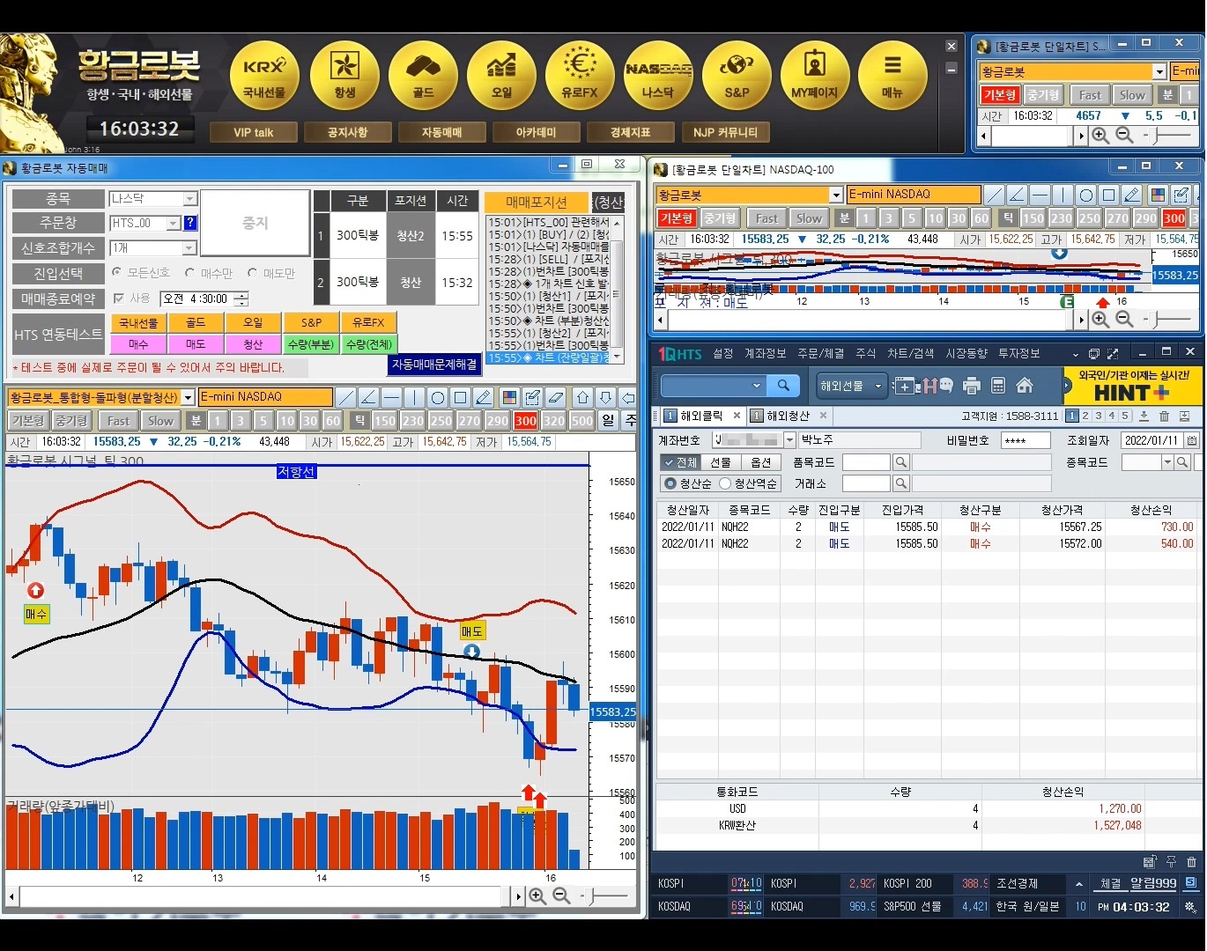Click the search magnifier in 1QHTS toolbar

(x=783, y=385)
